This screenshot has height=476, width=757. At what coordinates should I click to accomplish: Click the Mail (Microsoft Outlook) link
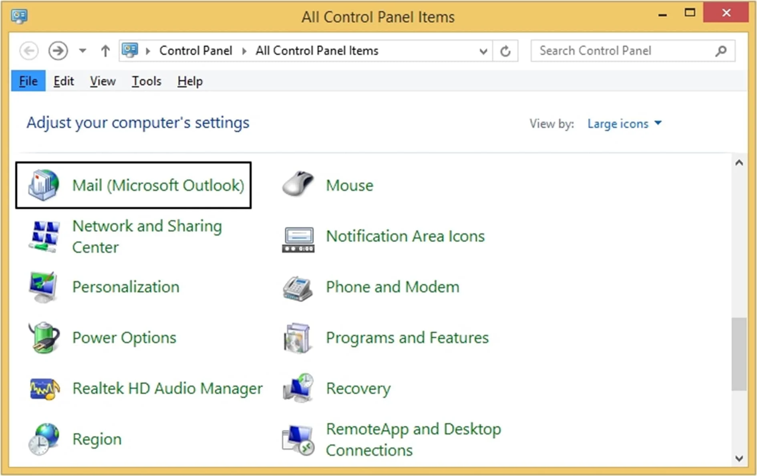tap(158, 186)
